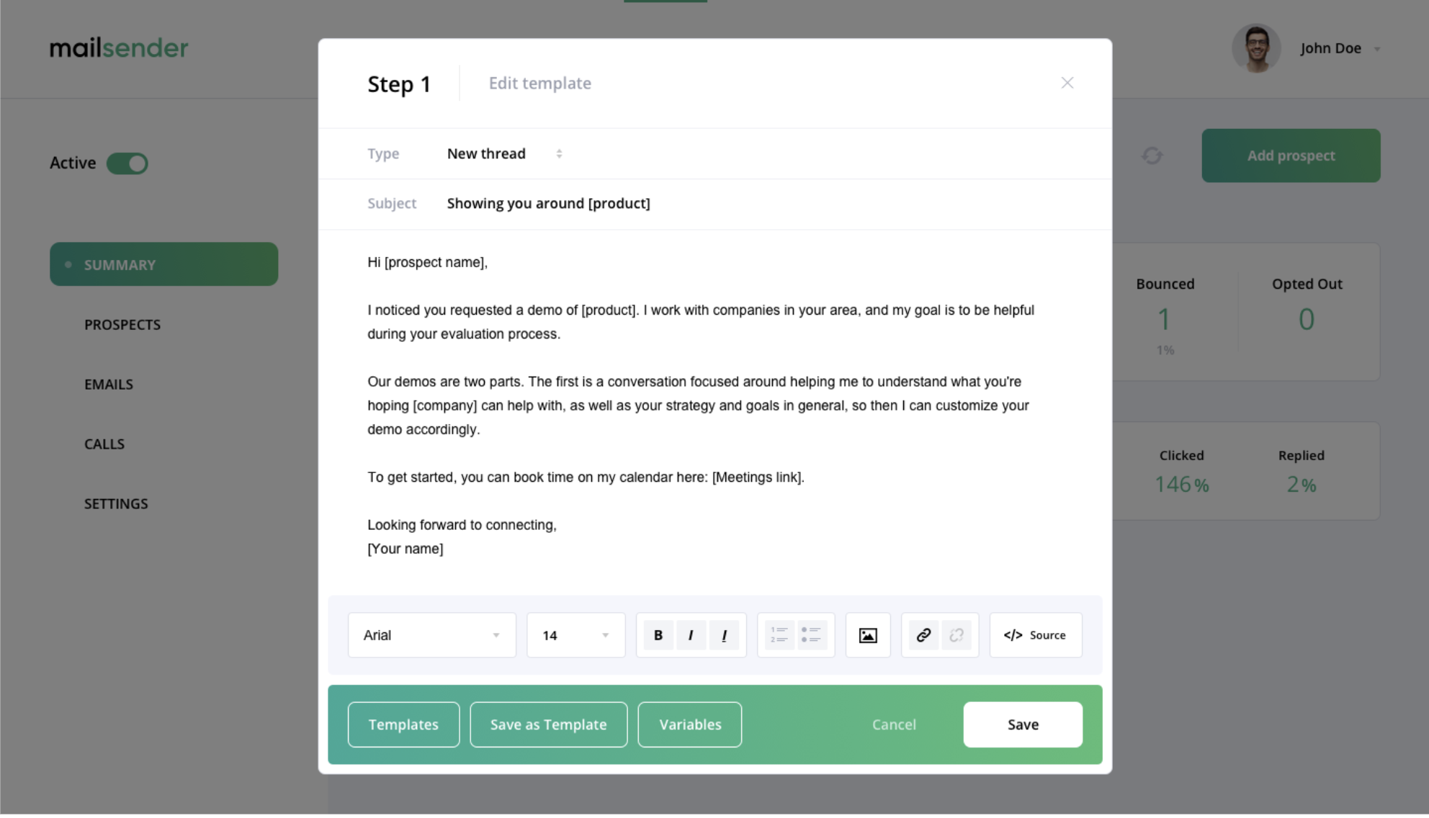Select the John Doe profile avatar

[1255, 48]
